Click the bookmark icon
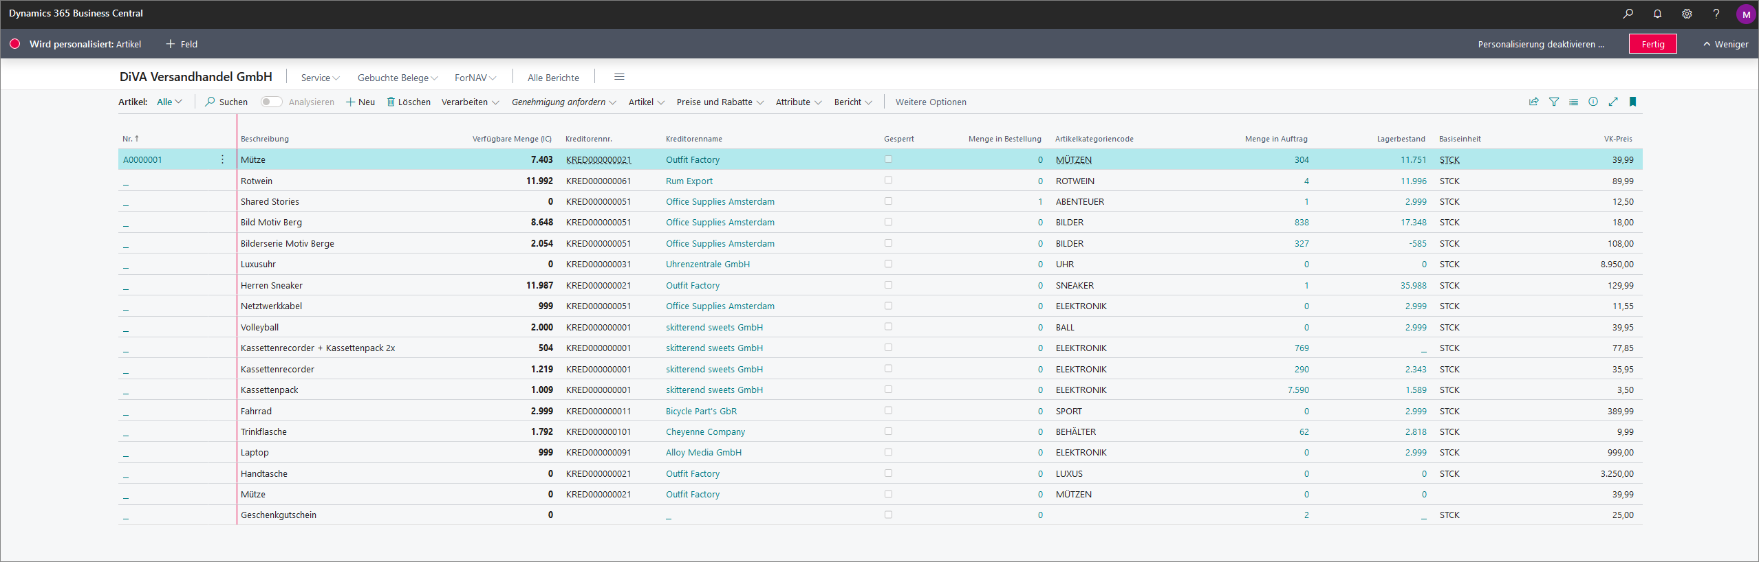 point(1632,102)
